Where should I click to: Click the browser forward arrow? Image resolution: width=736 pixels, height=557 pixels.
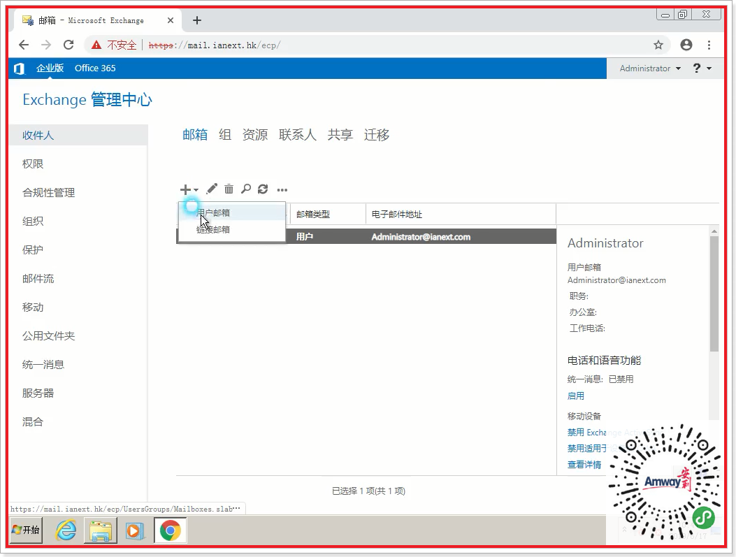coord(46,45)
